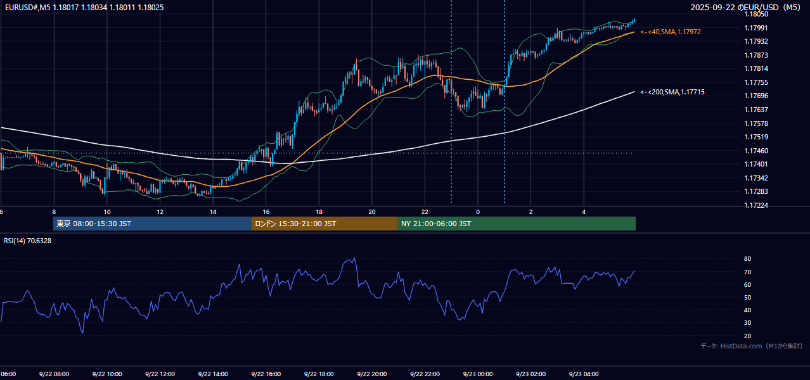Click the hour label 10 under price chart
Viewport: 810px width, 380px height.
tap(107, 212)
